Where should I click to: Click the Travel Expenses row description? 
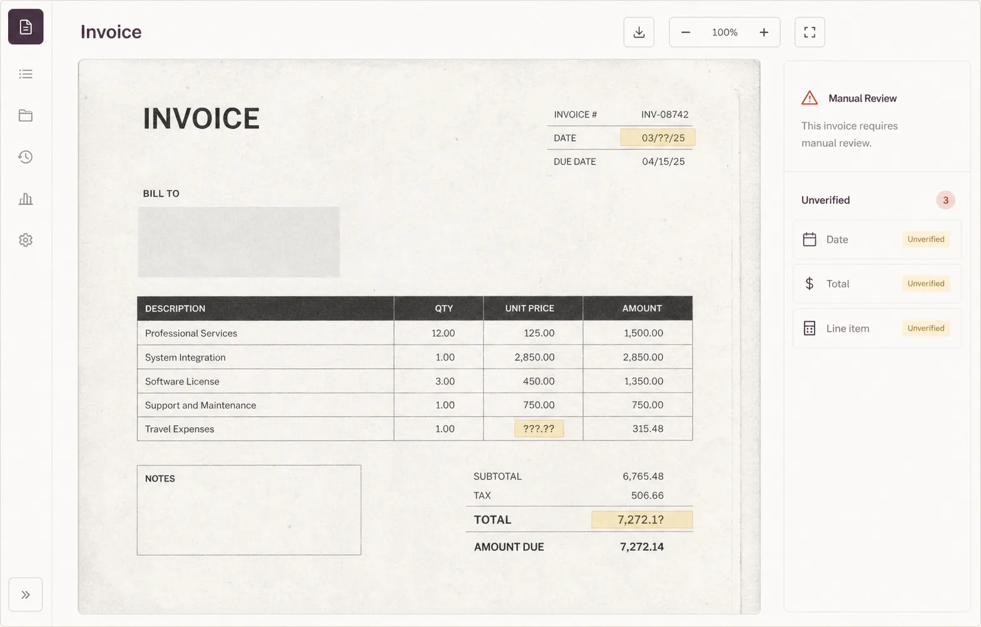coord(180,429)
